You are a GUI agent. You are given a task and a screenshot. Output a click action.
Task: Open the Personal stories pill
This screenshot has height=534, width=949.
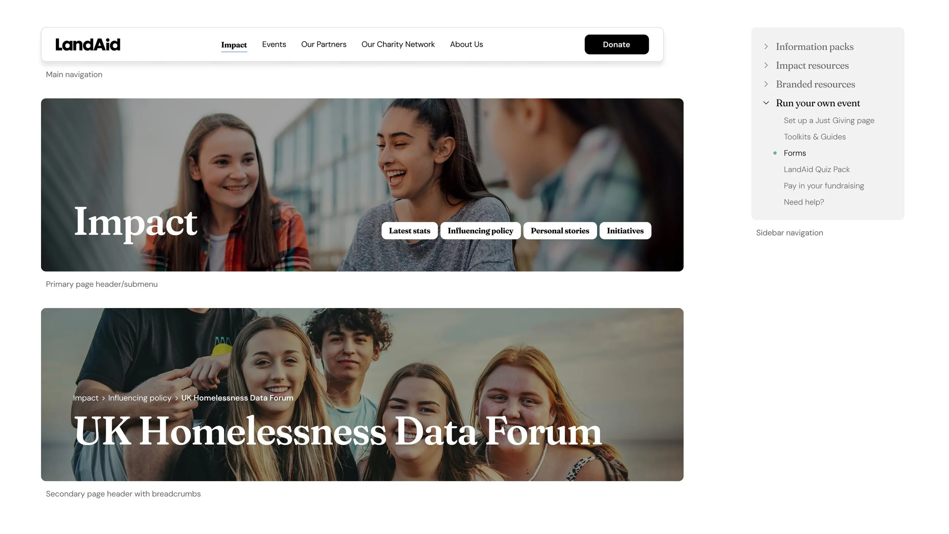click(560, 231)
